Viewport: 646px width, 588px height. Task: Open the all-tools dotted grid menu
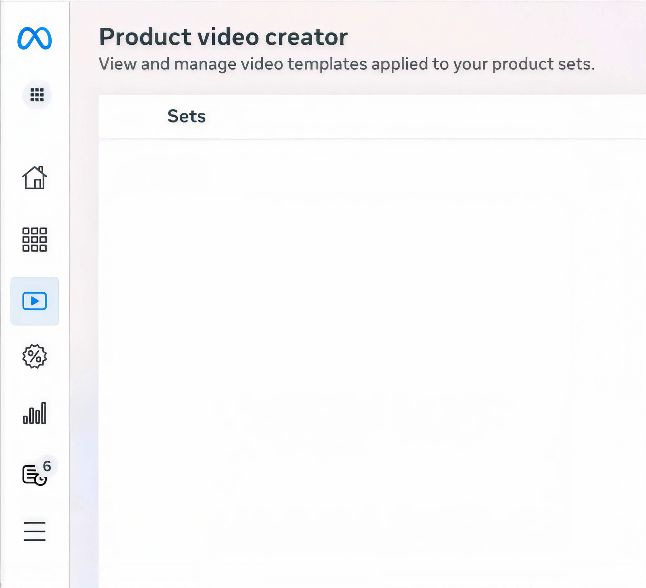37,95
